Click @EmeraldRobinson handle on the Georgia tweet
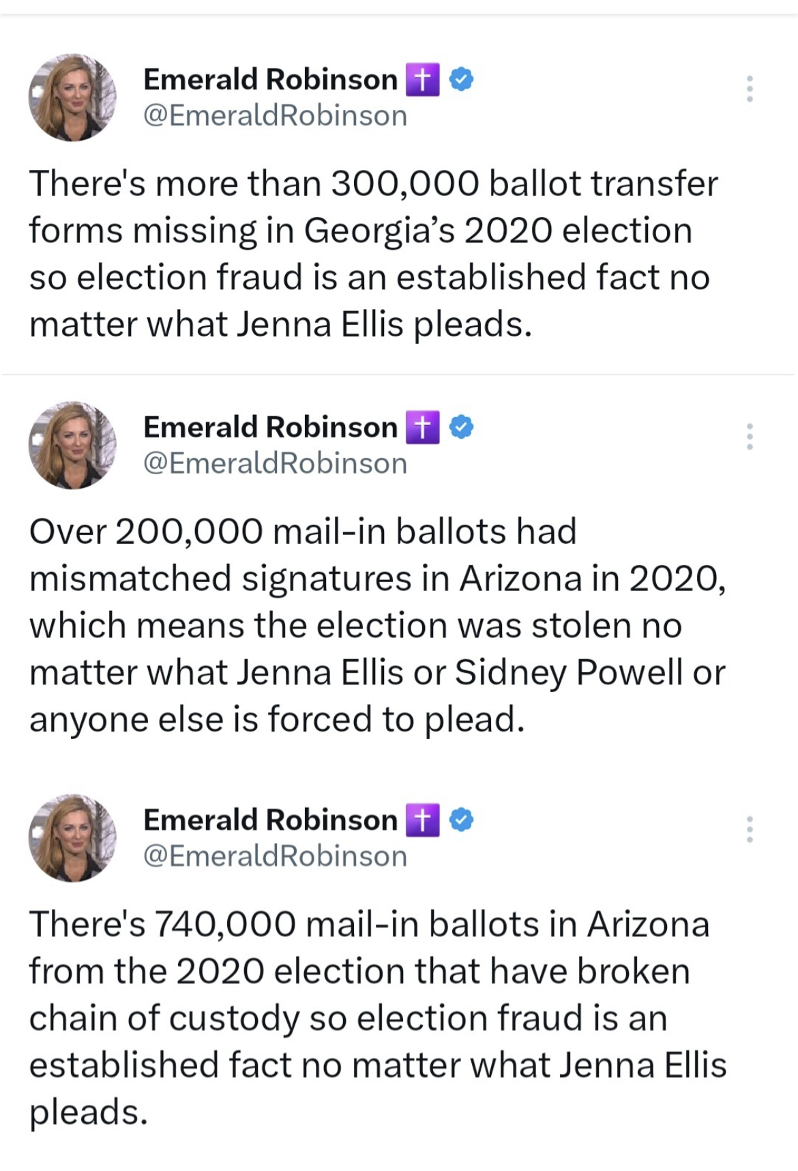The height and width of the screenshot is (1171, 798). click(275, 115)
